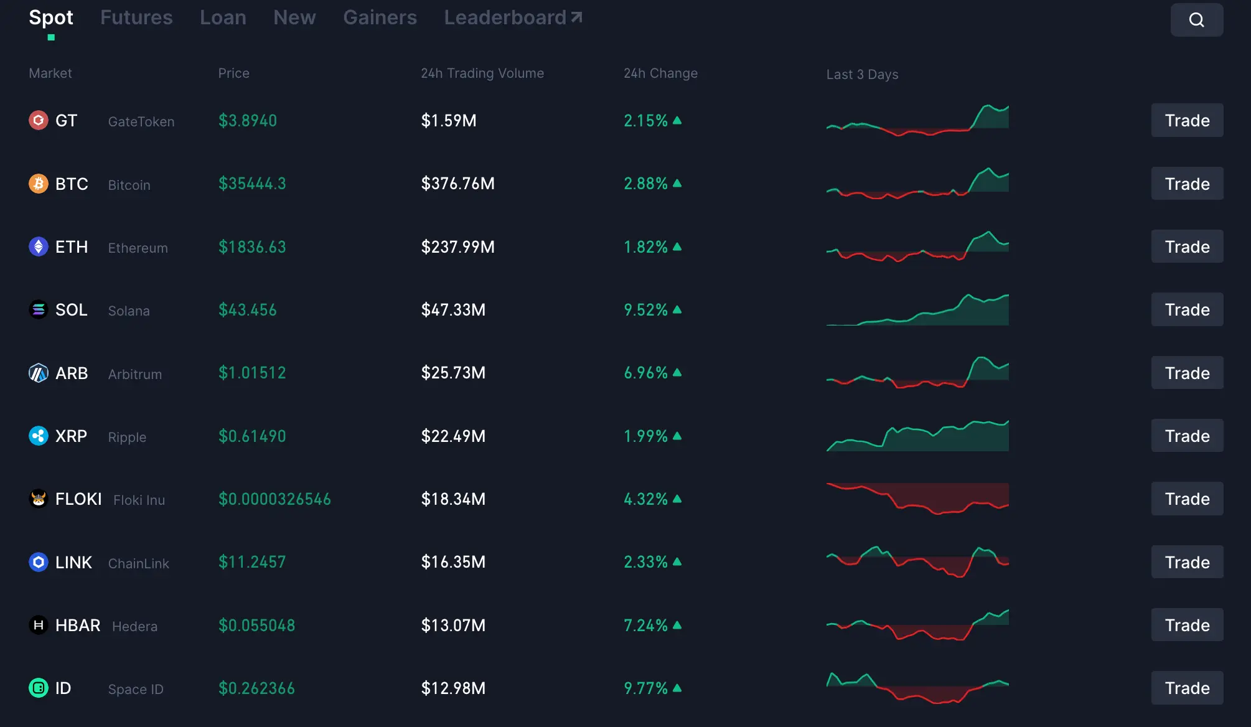The width and height of the screenshot is (1251, 727).
Task: Click Trade button for BTC
Action: click(1187, 184)
